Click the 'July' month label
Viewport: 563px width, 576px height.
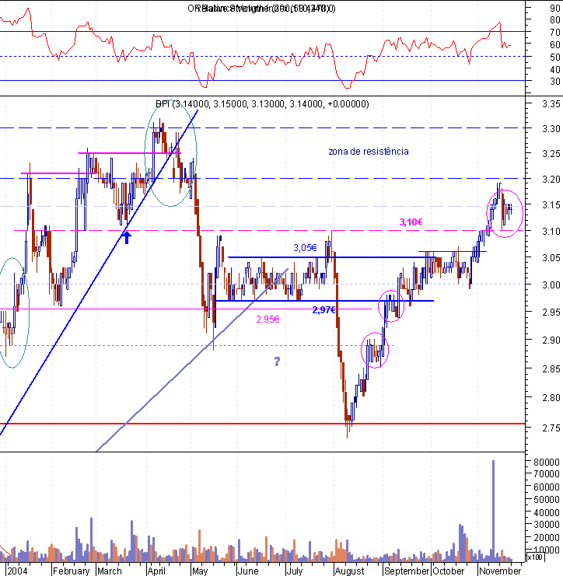coord(295,571)
